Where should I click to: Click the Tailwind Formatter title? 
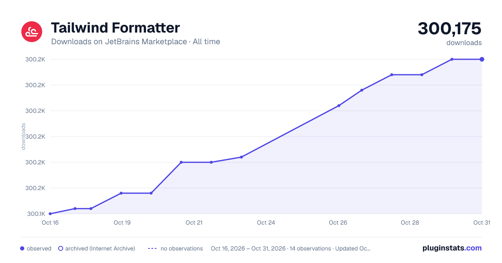pyautogui.click(x=115, y=28)
